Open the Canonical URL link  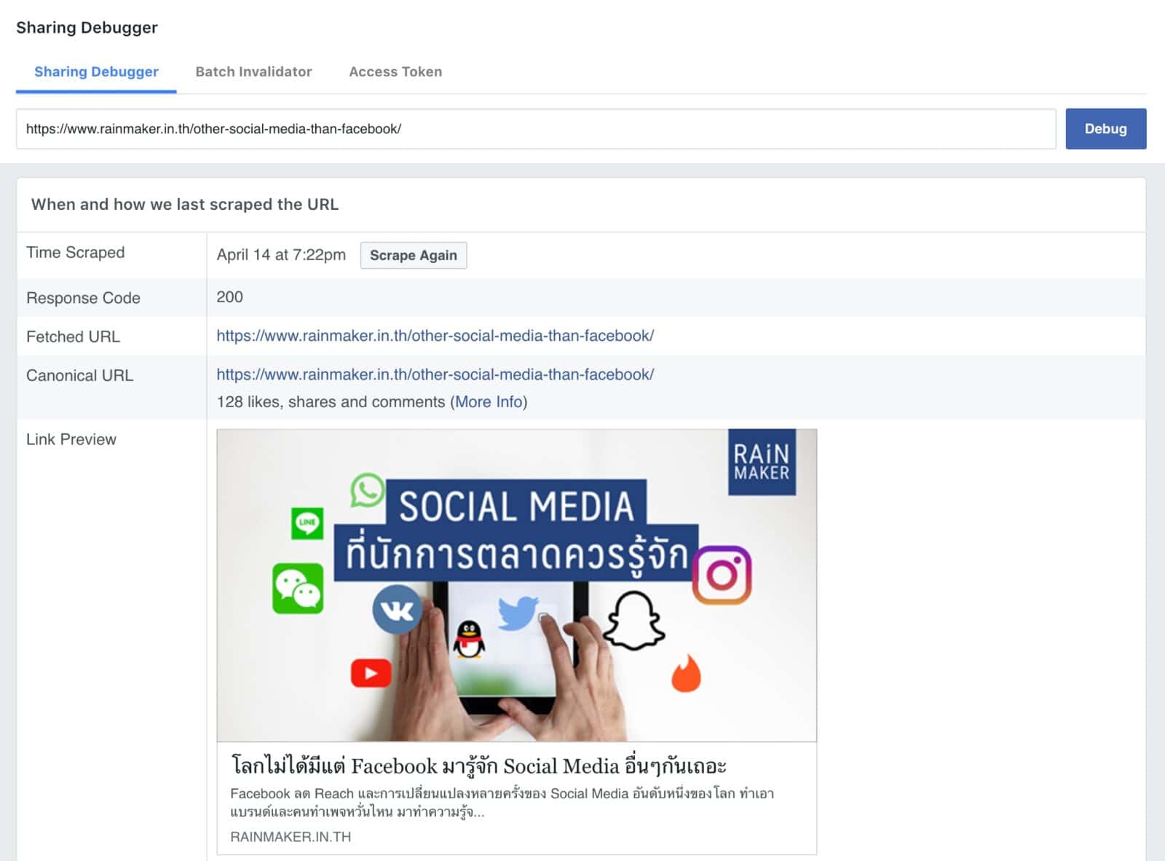coord(435,374)
